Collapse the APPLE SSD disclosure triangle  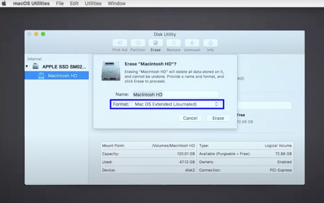(27, 66)
